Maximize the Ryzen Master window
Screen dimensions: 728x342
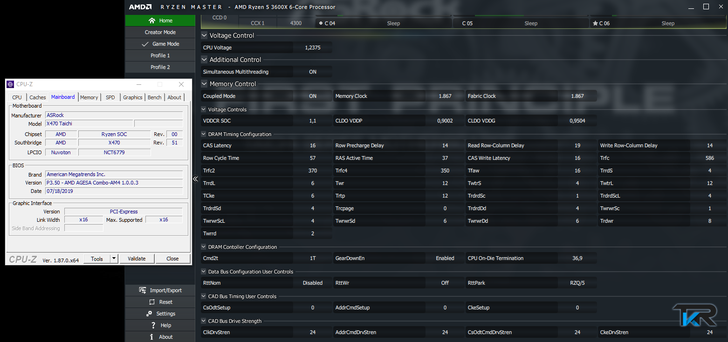click(x=706, y=7)
